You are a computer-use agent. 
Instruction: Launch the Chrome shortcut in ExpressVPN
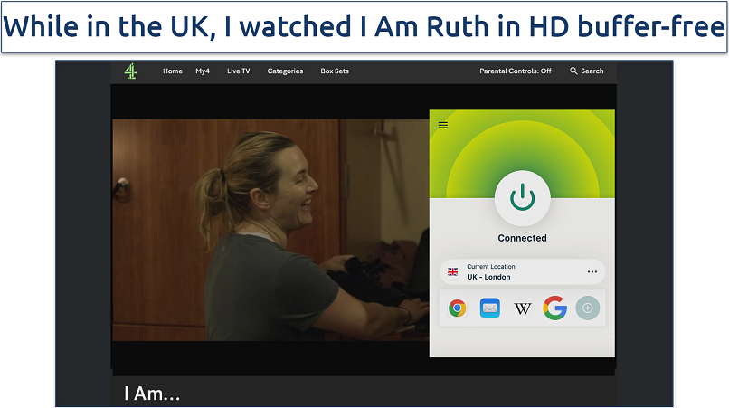(x=457, y=308)
